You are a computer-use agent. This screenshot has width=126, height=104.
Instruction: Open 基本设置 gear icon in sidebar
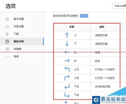tap(7, 19)
